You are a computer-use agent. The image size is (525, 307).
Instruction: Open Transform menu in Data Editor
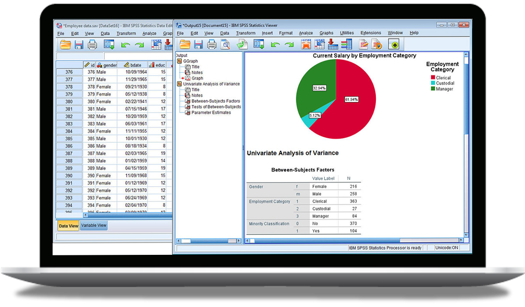(x=126, y=33)
